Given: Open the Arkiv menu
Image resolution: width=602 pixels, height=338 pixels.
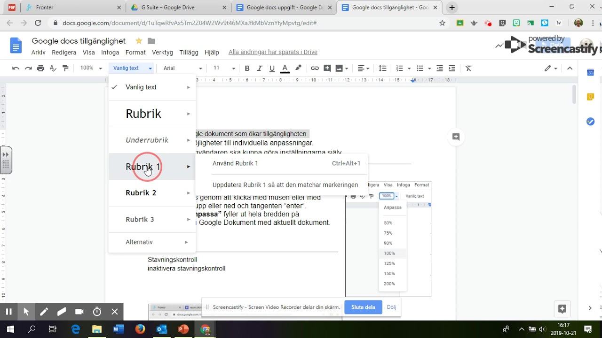Looking at the screenshot, I should tap(39, 53).
